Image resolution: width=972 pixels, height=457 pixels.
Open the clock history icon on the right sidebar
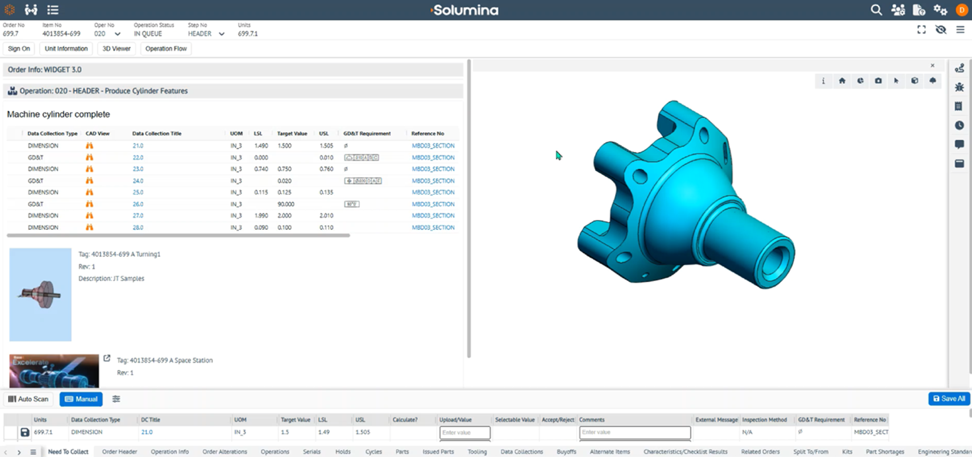click(x=959, y=125)
